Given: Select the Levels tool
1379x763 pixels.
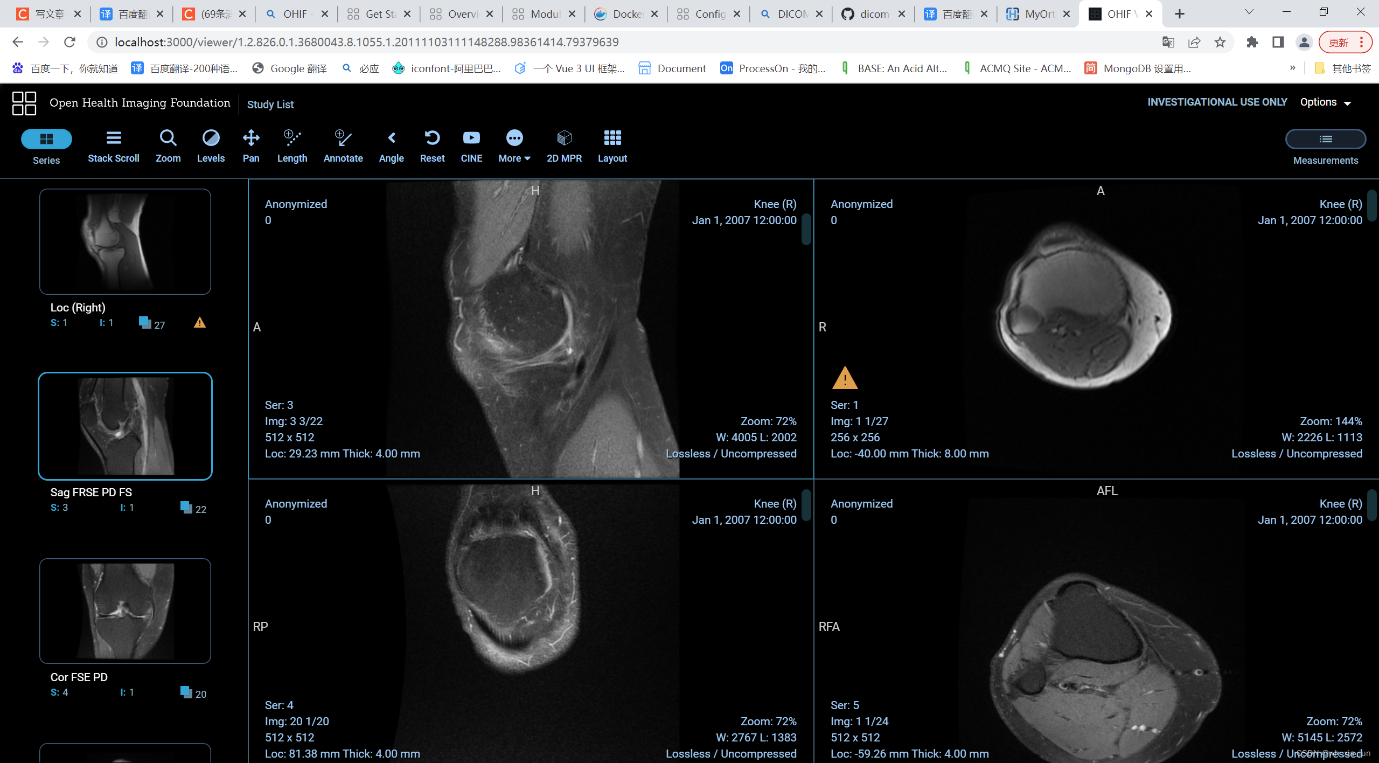Looking at the screenshot, I should 211,145.
